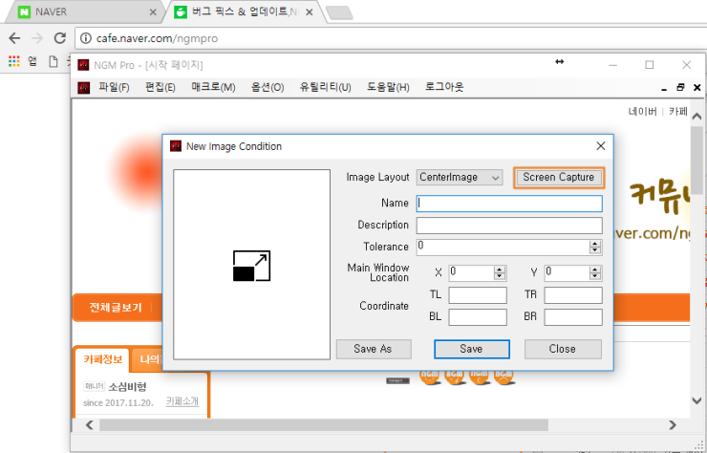Click the TL coordinate field
Viewport: 707px width, 453px height.
coord(478,295)
